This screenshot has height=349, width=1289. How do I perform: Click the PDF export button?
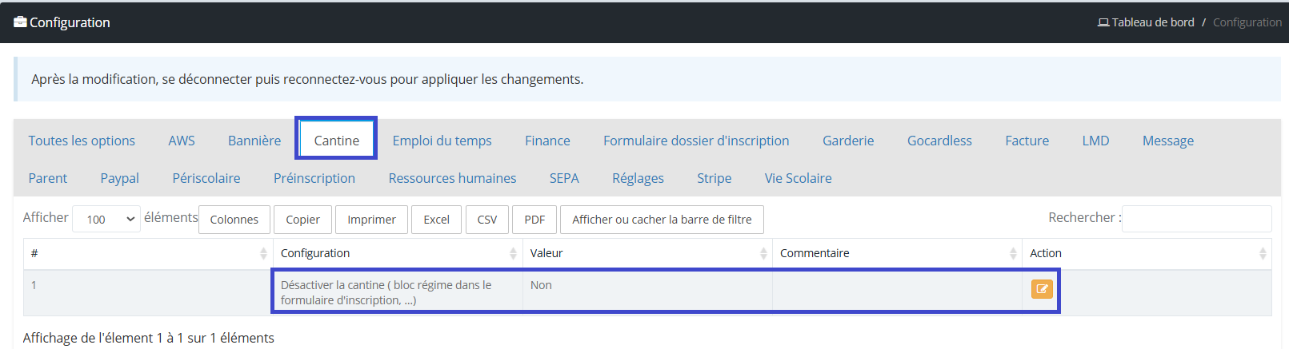coord(534,219)
